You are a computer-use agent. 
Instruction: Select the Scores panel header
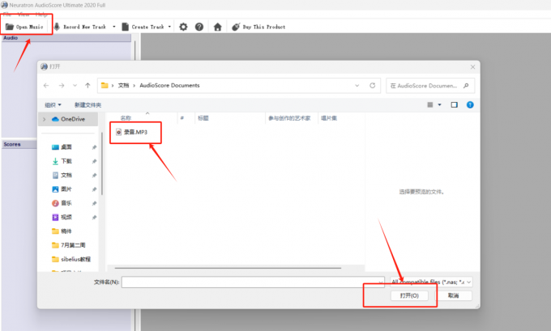(19, 144)
